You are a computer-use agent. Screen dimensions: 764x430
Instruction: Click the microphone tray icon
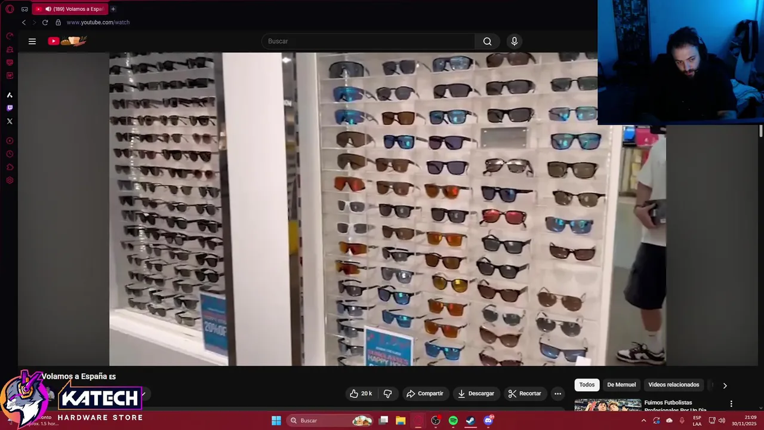(x=682, y=420)
